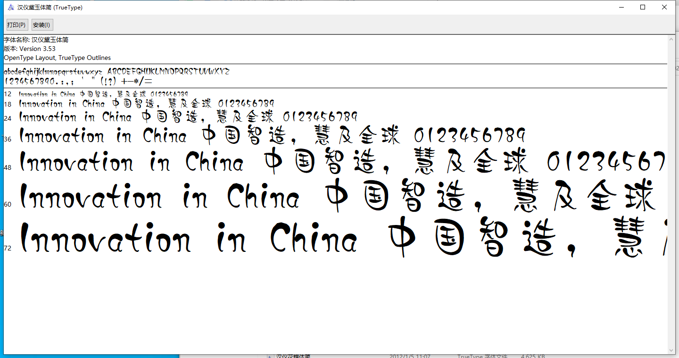Click 'OpenType Layout, TrueType Outlines' text

pos(58,58)
